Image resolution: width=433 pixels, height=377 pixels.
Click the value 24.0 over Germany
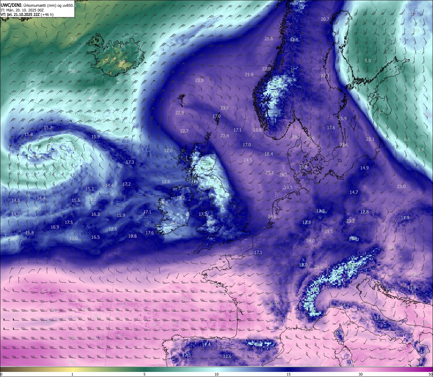tap(310, 241)
